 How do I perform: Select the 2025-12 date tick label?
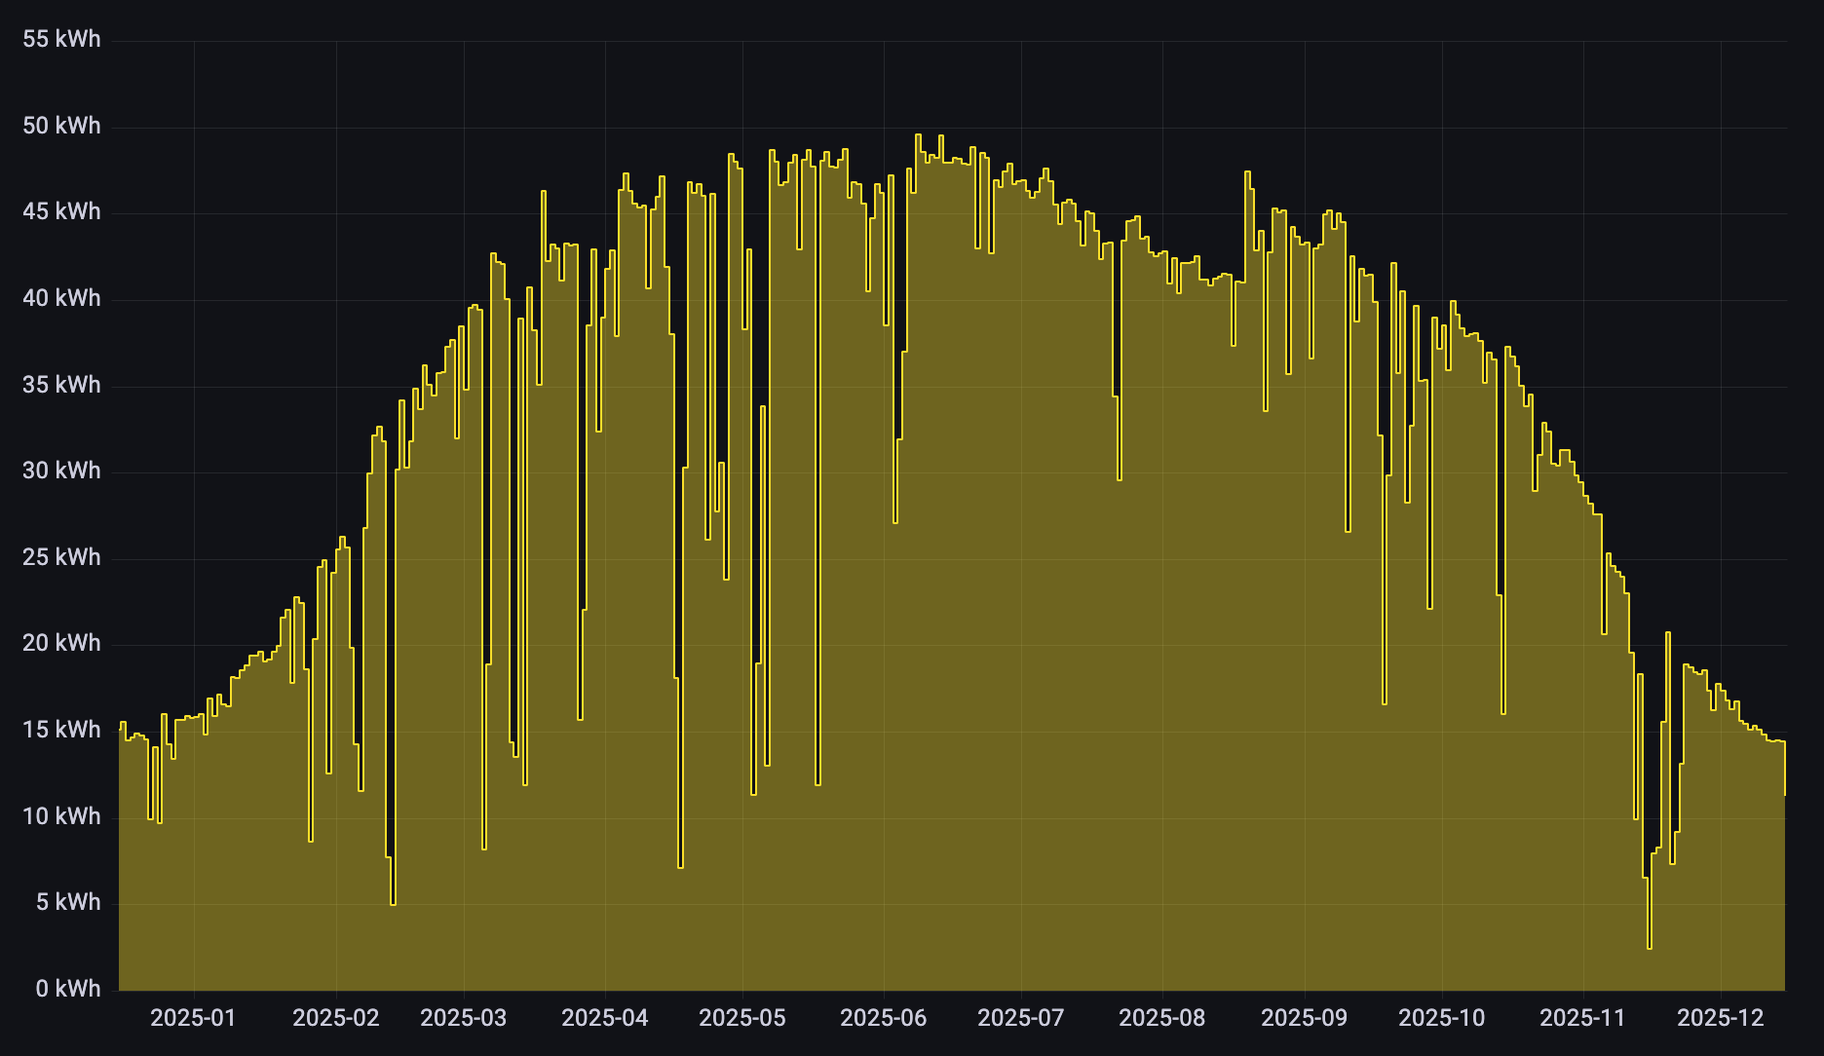(x=1720, y=1018)
